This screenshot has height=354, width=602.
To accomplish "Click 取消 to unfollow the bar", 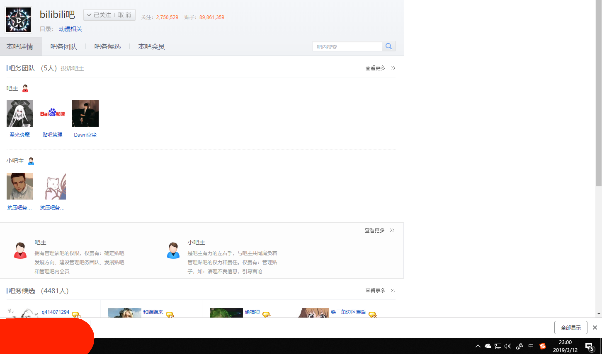I will (x=125, y=15).
